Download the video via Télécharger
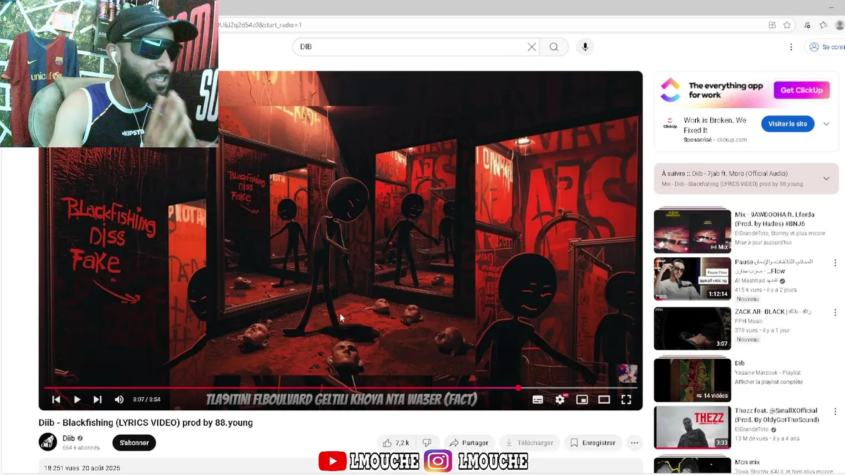 (529, 443)
